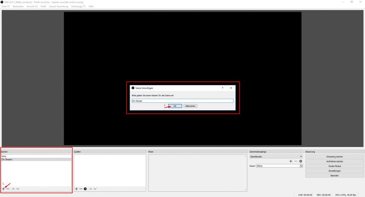365x197 pixels.
Task: Remove the selected scene with minus icon
Action: (8, 189)
